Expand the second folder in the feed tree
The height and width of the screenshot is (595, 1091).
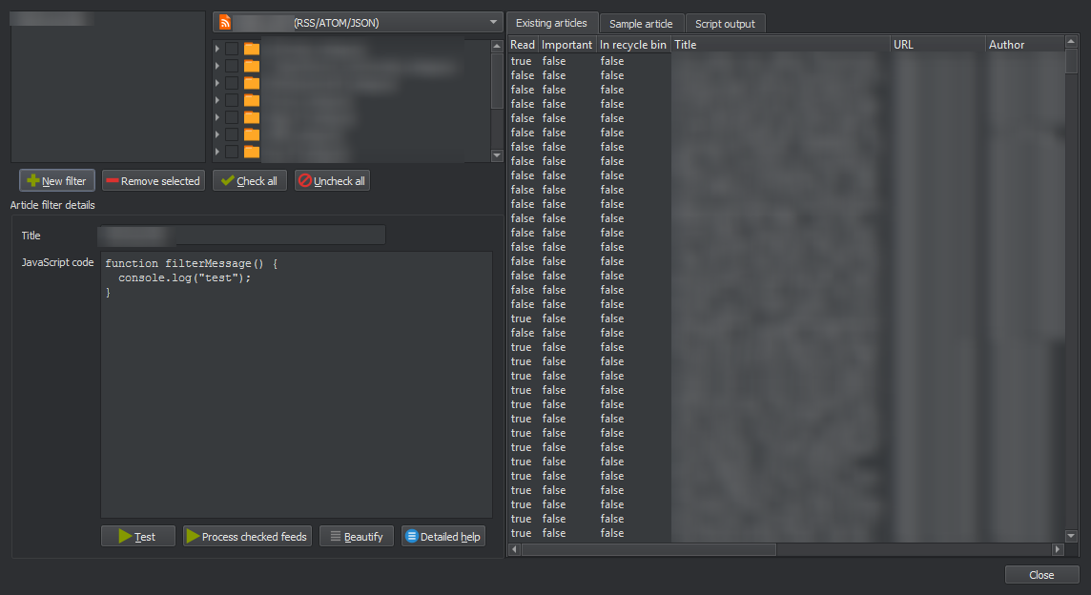217,66
